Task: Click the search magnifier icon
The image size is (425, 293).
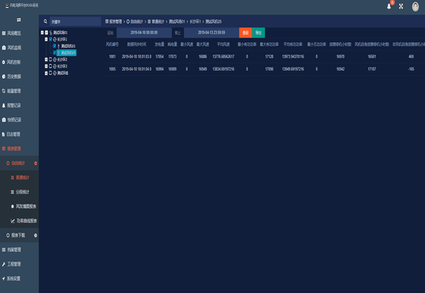Action: [45, 22]
